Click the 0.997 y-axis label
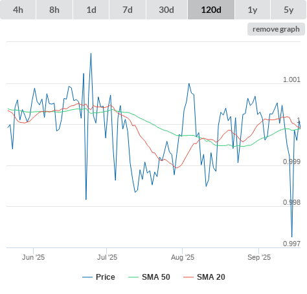The image size is (307, 294). [291, 244]
